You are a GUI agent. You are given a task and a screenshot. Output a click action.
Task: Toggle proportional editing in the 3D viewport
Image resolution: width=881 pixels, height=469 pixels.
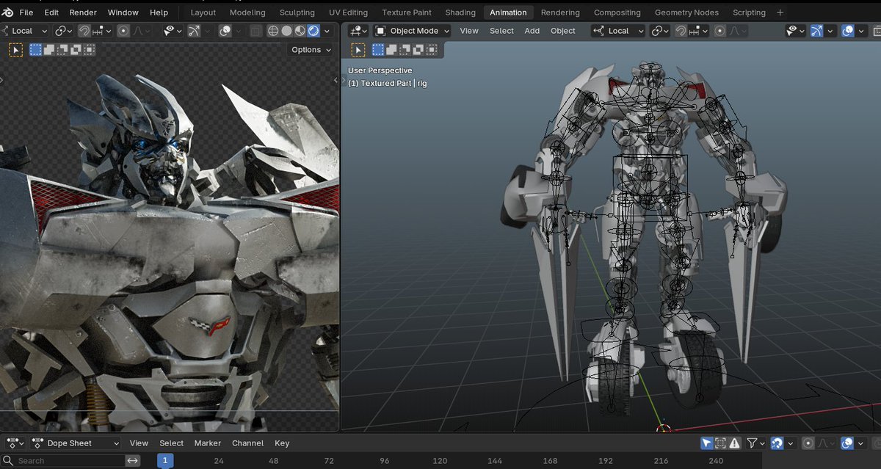tap(720, 30)
